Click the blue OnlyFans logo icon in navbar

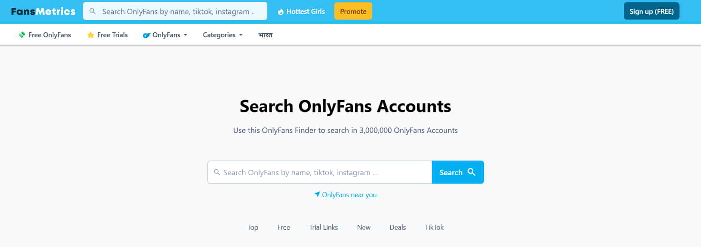[x=146, y=35]
